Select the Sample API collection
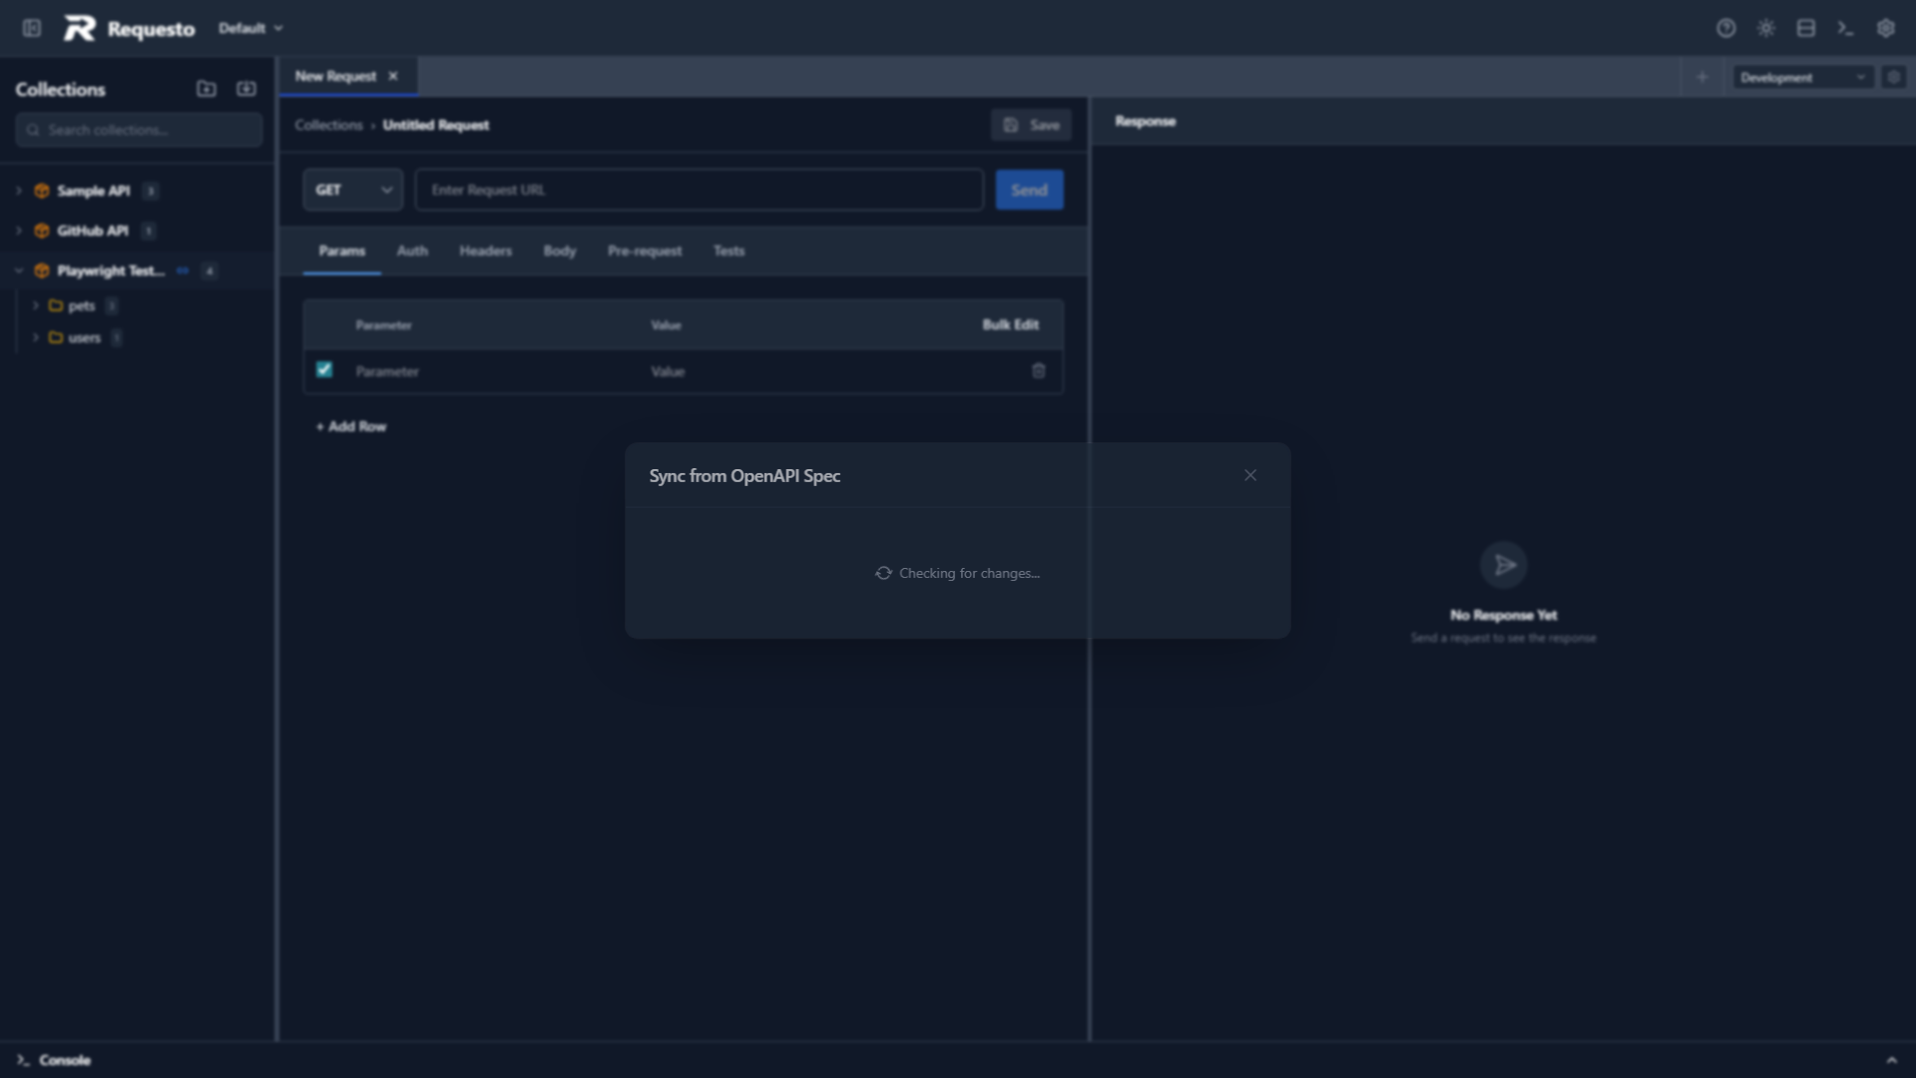Screen dimensions: 1916x1078 point(93,191)
